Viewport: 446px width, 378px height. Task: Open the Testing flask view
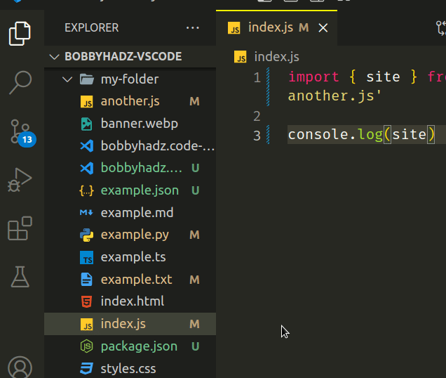[x=20, y=277]
